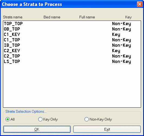The width and height of the screenshot is (144, 136).
Task: Enable the All radio option
Action: tap(8, 119)
